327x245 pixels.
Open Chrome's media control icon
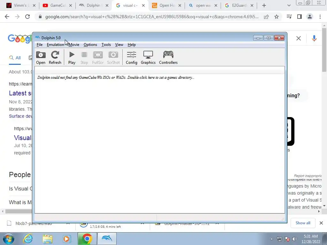click(x=289, y=17)
